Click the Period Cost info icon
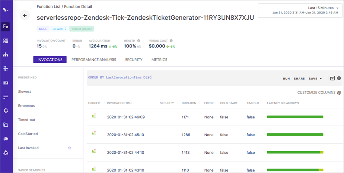 pyautogui.click(x=171, y=41)
